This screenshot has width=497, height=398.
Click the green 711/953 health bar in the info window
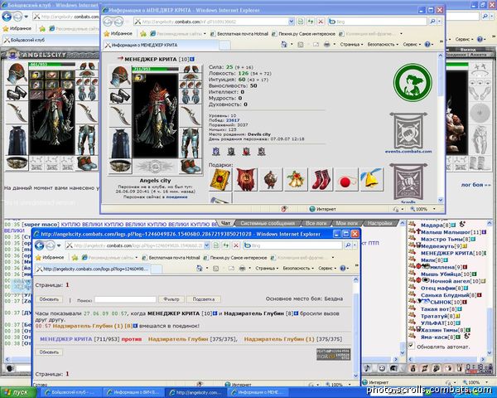(x=155, y=69)
